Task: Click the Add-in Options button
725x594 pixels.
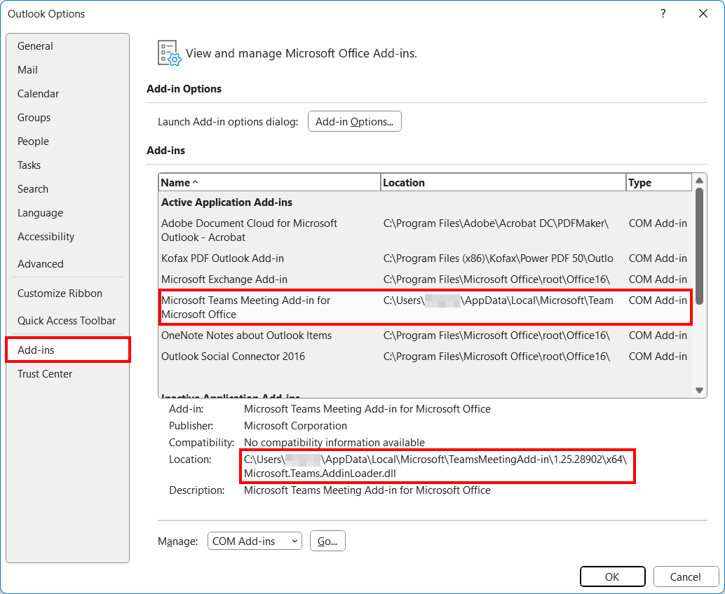Action: [x=354, y=122]
